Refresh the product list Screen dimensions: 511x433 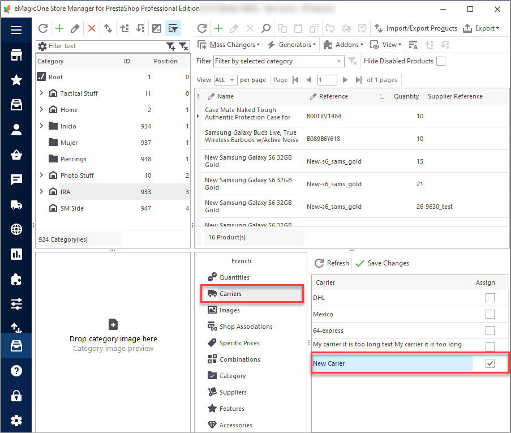[x=202, y=28]
